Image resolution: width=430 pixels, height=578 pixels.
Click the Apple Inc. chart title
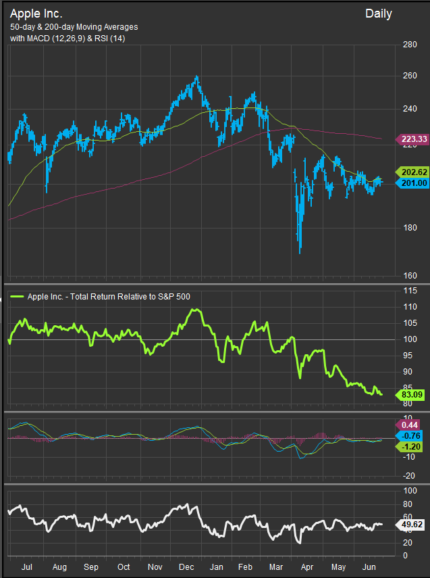[37, 14]
